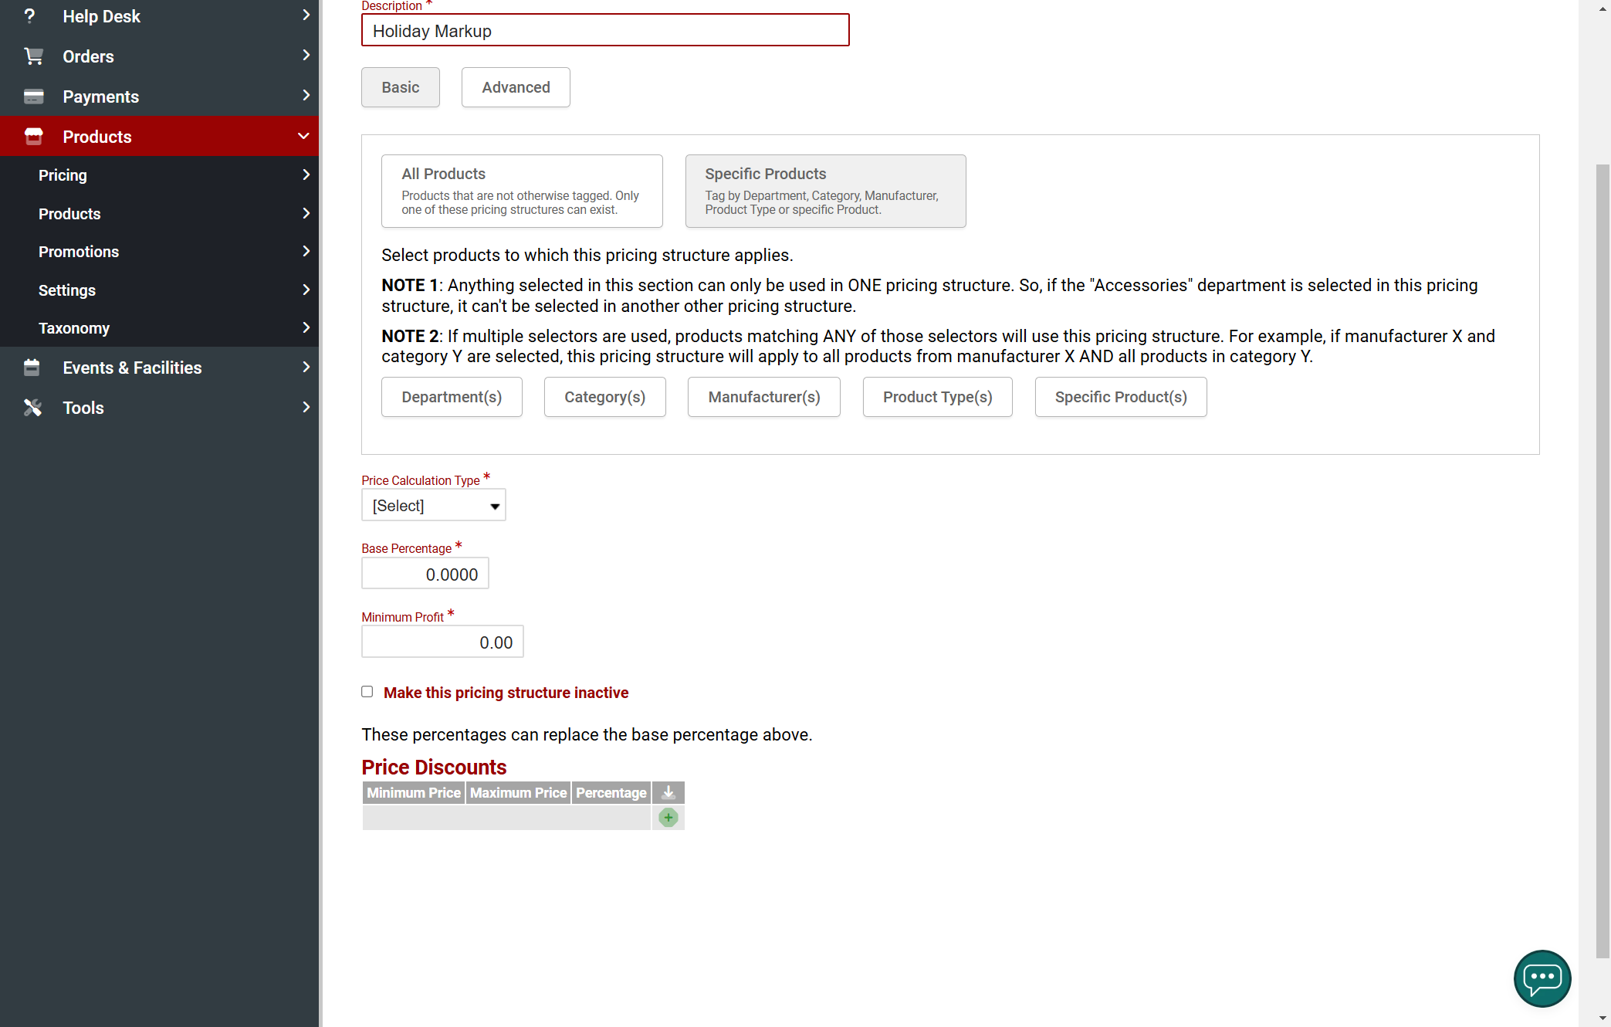Click the Events & Facilities calendar icon
This screenshot has width=1611, height=1027.
click(32, 368)
